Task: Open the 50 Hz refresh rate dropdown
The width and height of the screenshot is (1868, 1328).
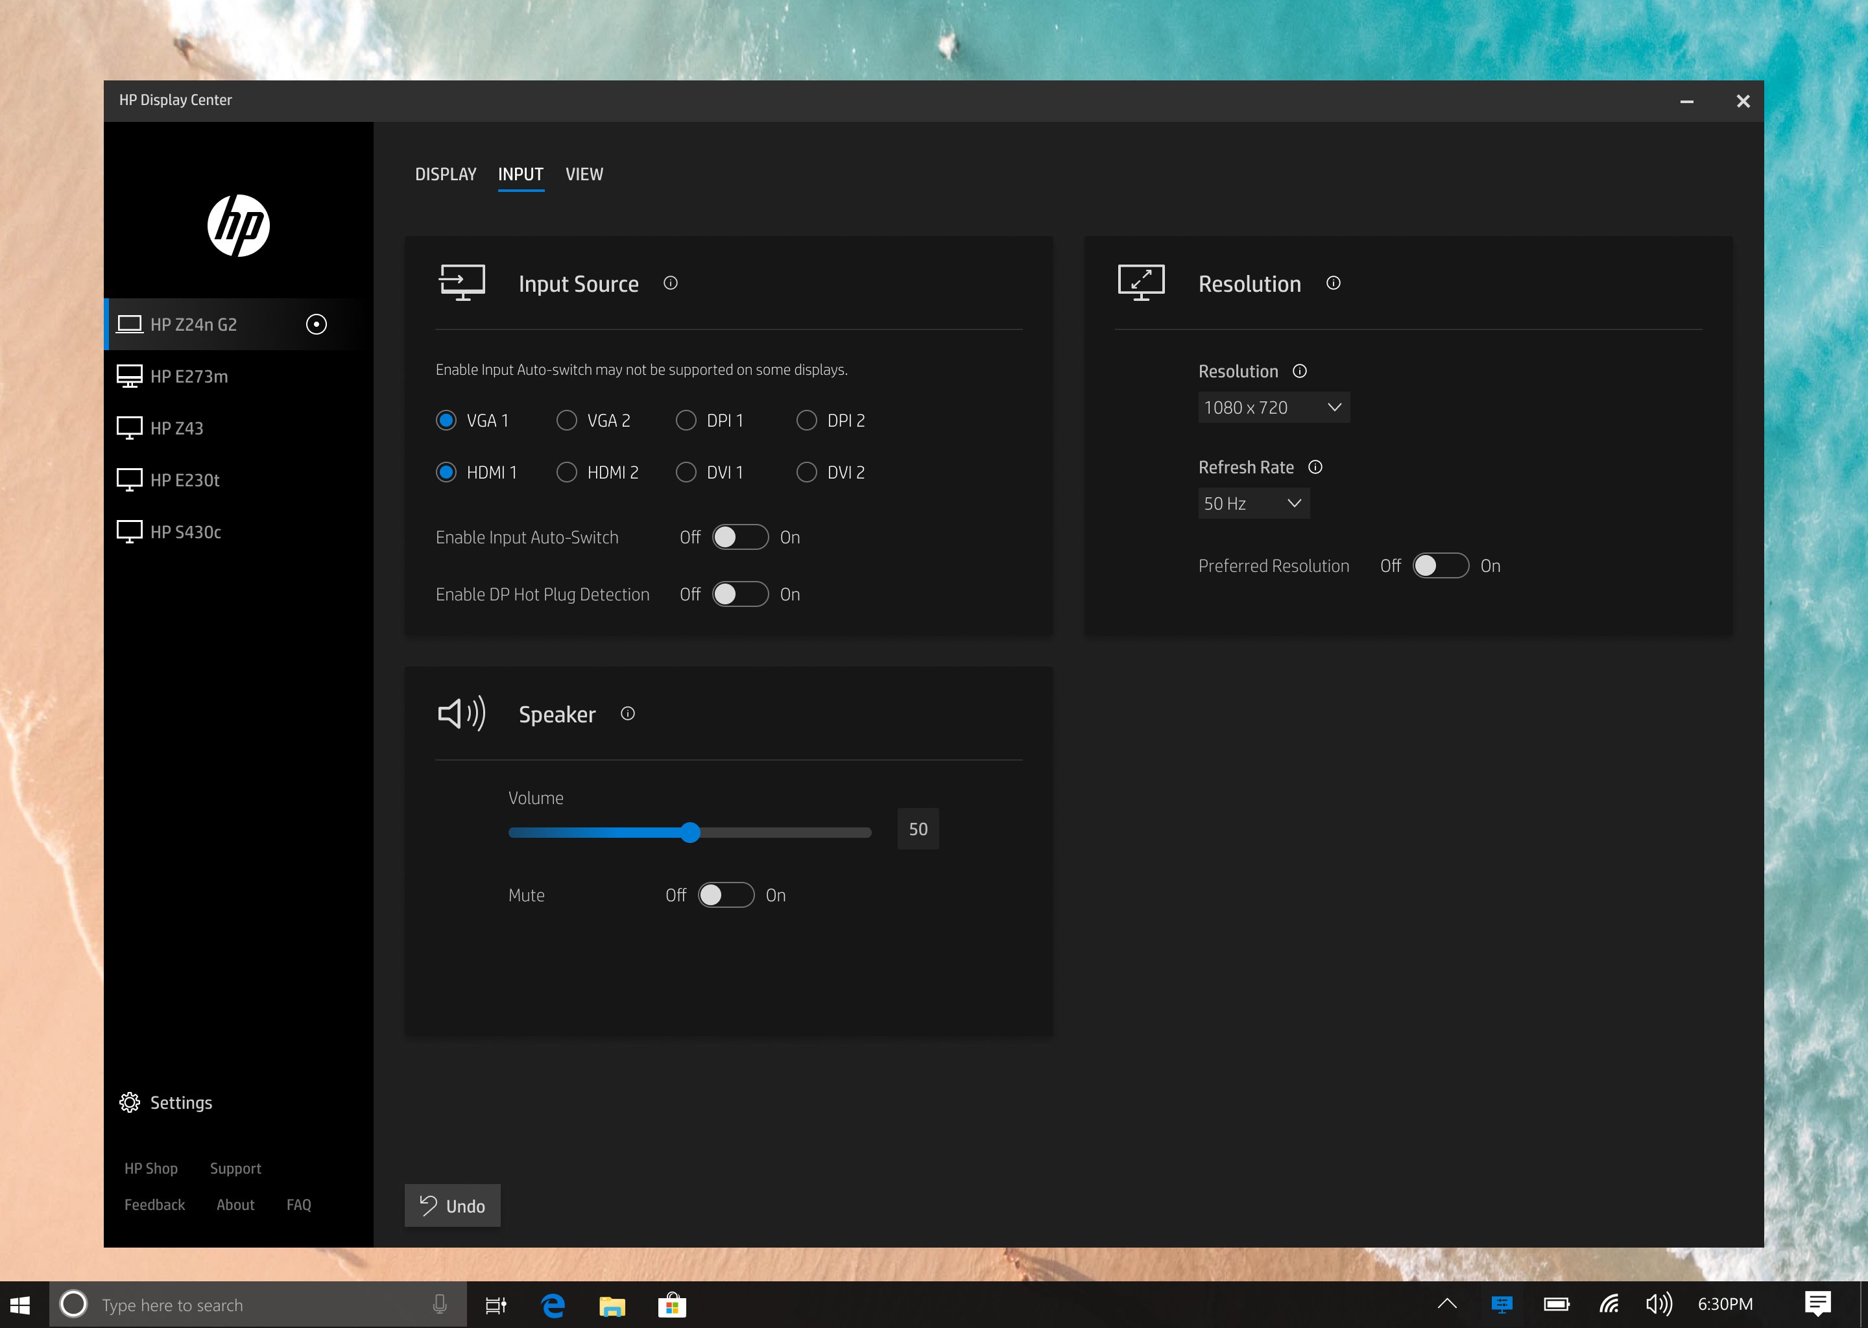Action: click(x=1254, y=504)
